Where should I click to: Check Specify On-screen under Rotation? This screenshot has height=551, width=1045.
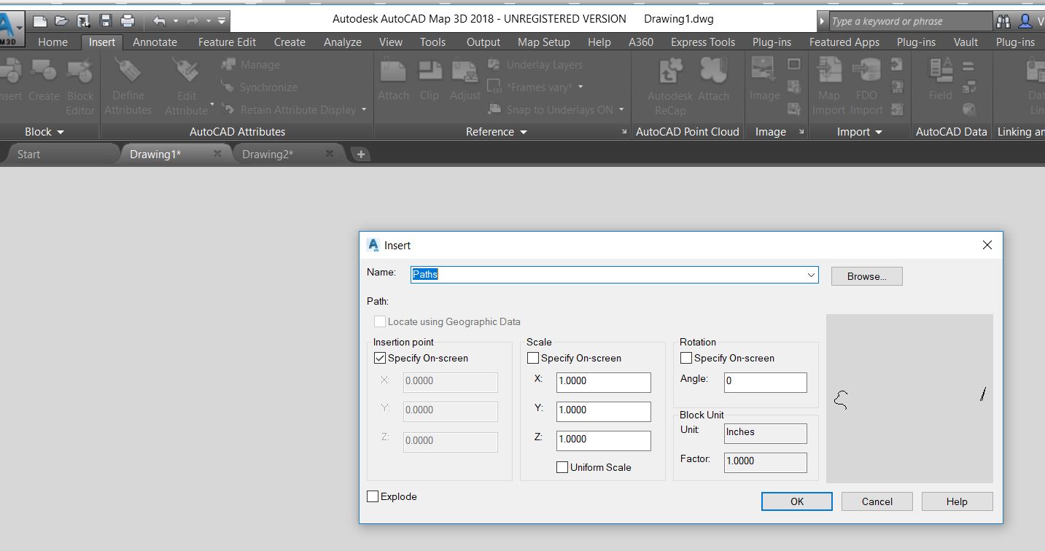(x=686, y=358)
